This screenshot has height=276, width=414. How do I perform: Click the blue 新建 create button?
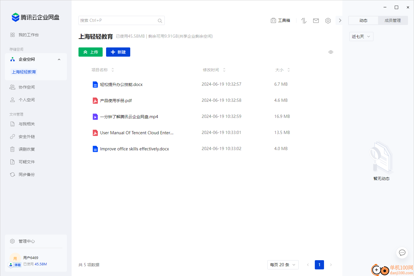pos(118,52)
